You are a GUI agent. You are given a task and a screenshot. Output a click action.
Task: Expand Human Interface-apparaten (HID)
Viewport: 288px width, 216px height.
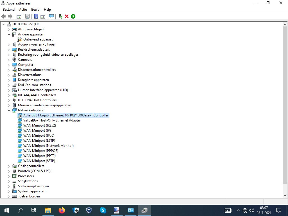click(x=9, y=90)
